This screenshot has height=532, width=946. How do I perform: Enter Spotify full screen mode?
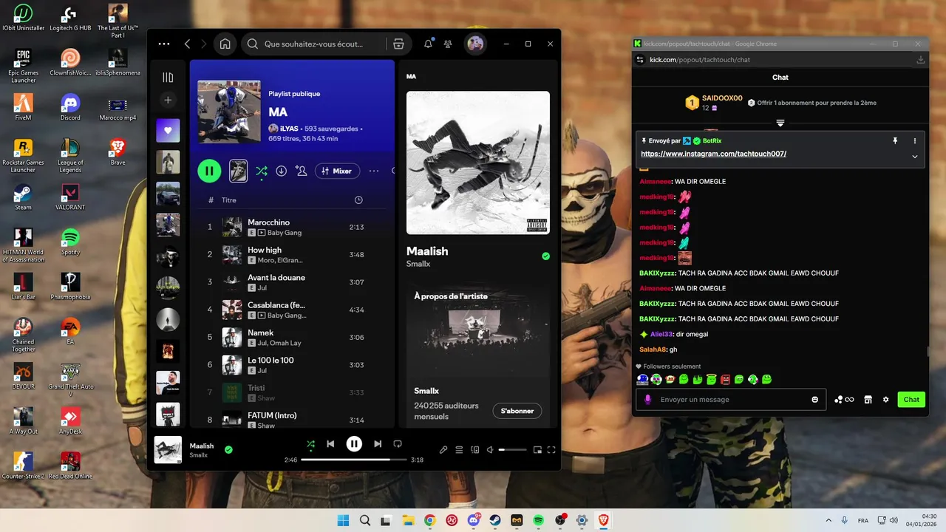pos(551,449)
